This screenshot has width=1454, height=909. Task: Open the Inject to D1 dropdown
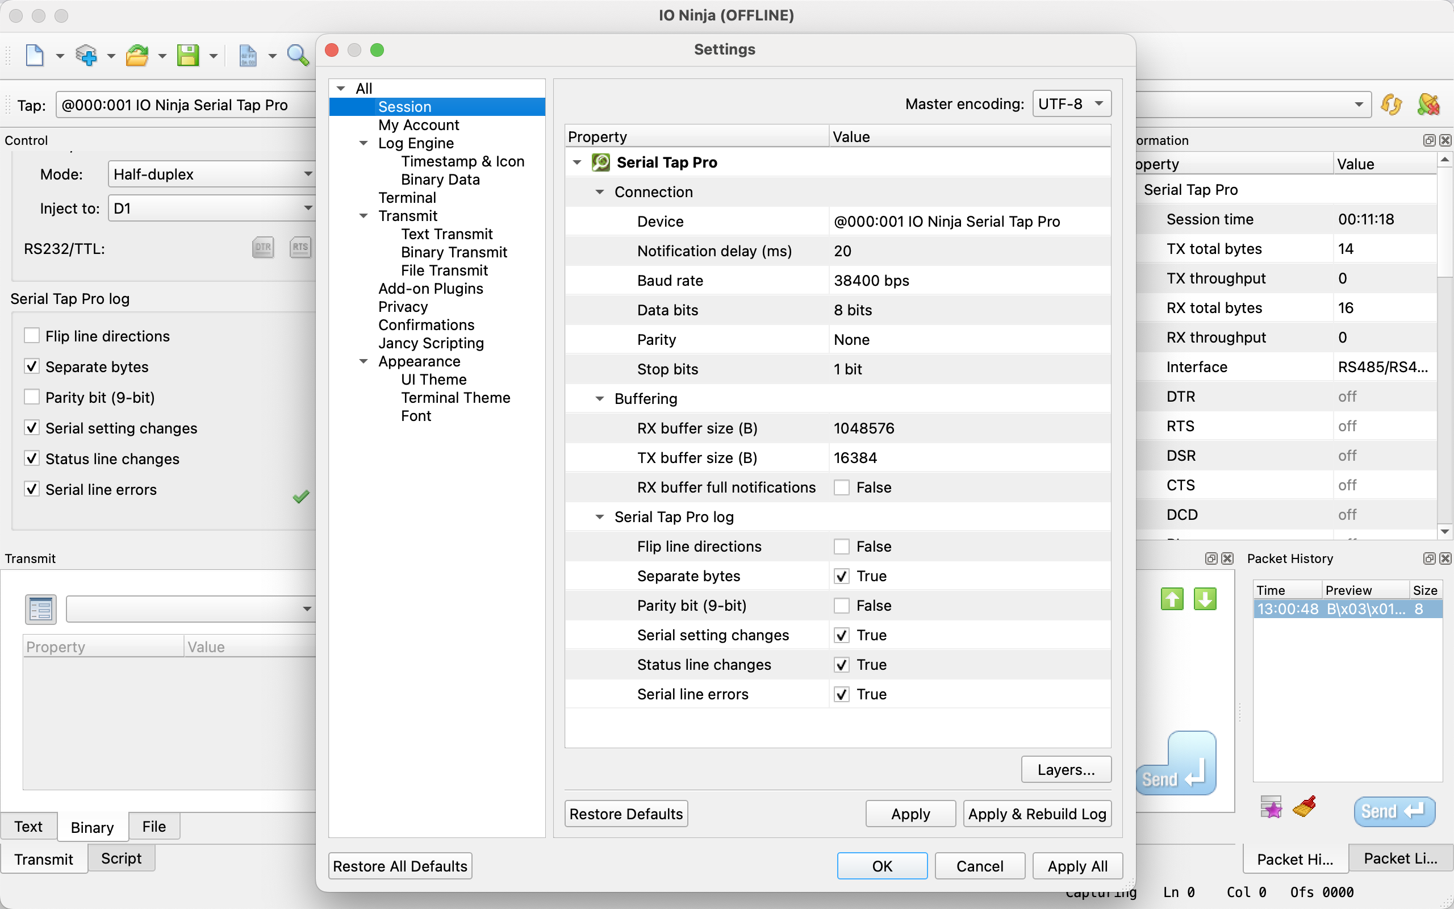pos(211,208)
